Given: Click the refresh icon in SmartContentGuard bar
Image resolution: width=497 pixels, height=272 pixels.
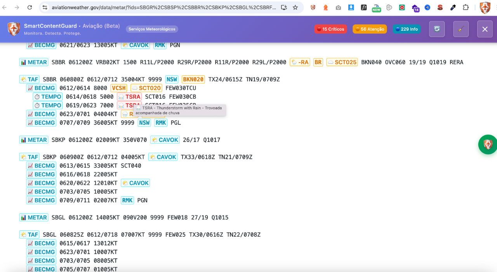Looking at the screenshot, I should tap(437, 29).
